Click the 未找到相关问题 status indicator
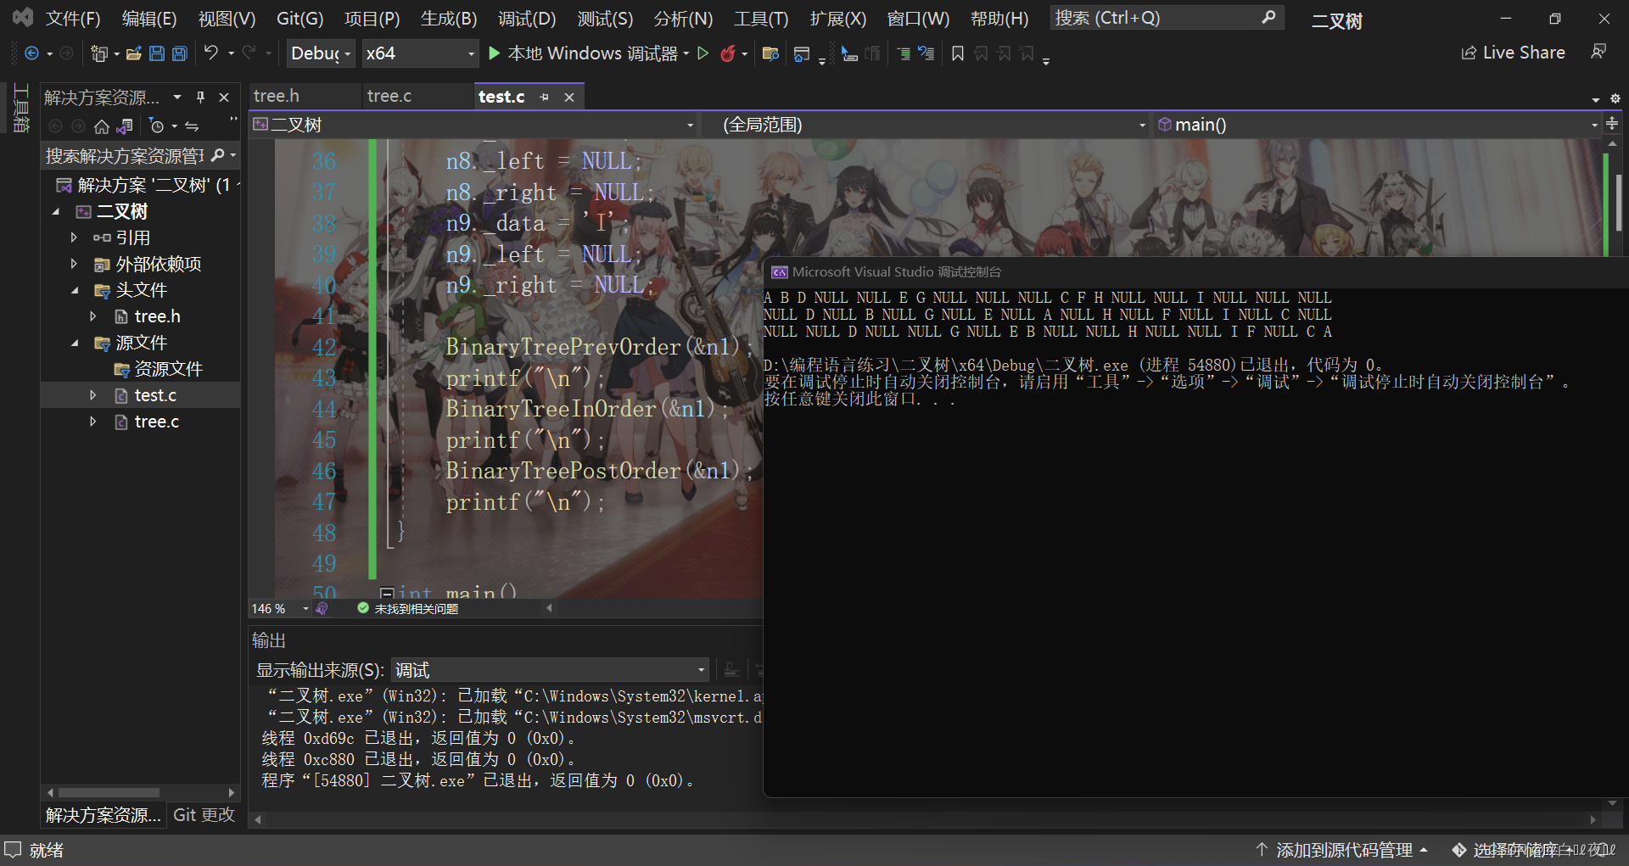 pyautogui.click(x=408, y=609)
